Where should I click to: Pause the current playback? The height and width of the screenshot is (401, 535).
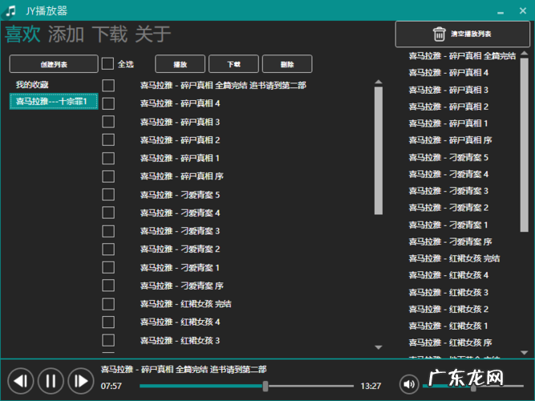coord(51,381)
